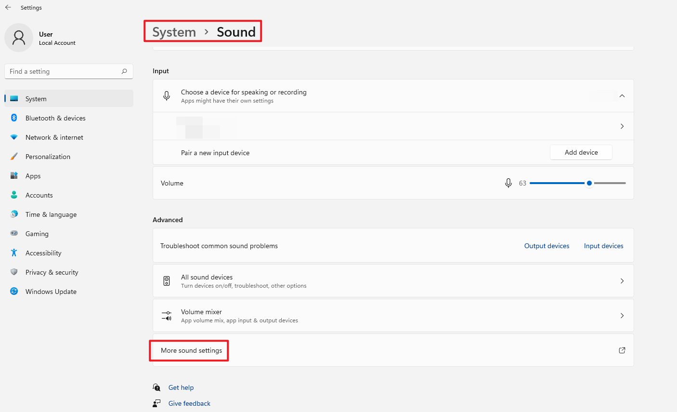This screenshot has height=412, width=677.
Task: Open Bluetooth & devices settings
Action: click(55, 118)
